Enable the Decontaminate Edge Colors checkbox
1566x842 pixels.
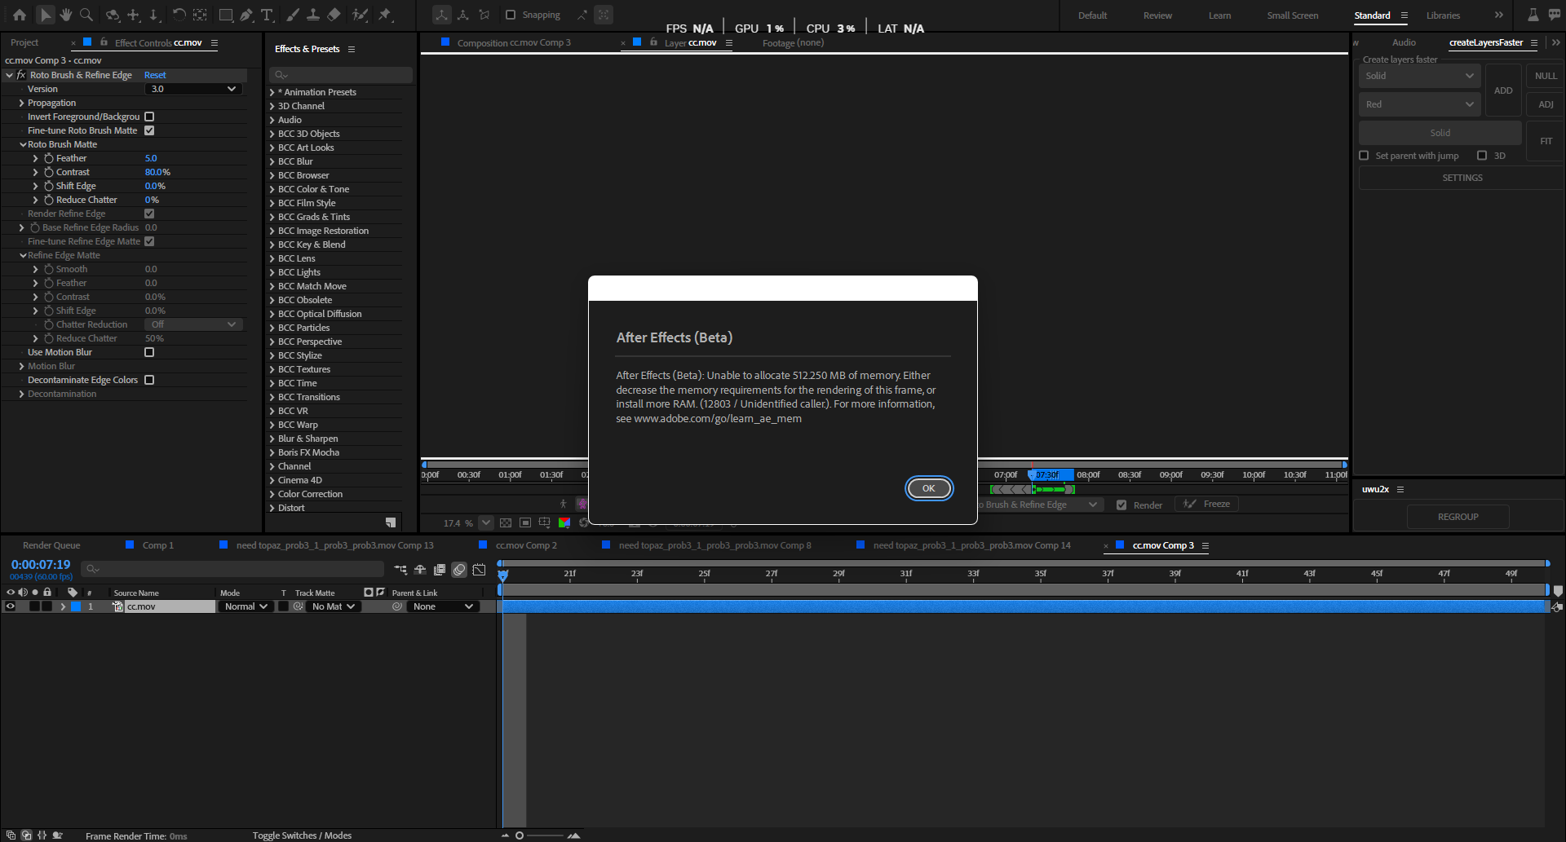[149, 379]
